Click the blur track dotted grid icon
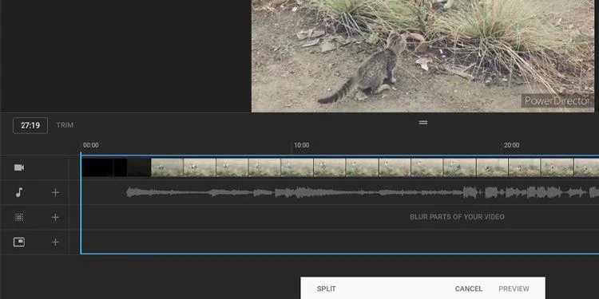 [x=19, y=218]
